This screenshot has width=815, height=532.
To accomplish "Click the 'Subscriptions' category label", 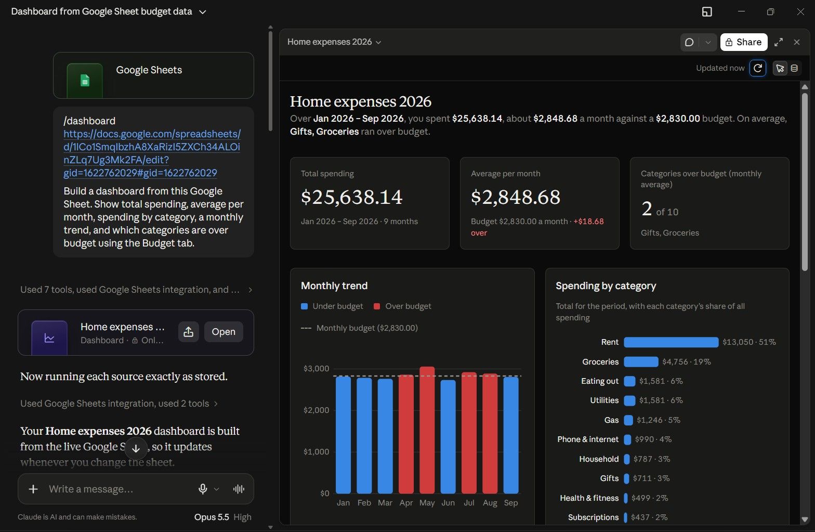I will pyautogui.click(x=594, y=517).
